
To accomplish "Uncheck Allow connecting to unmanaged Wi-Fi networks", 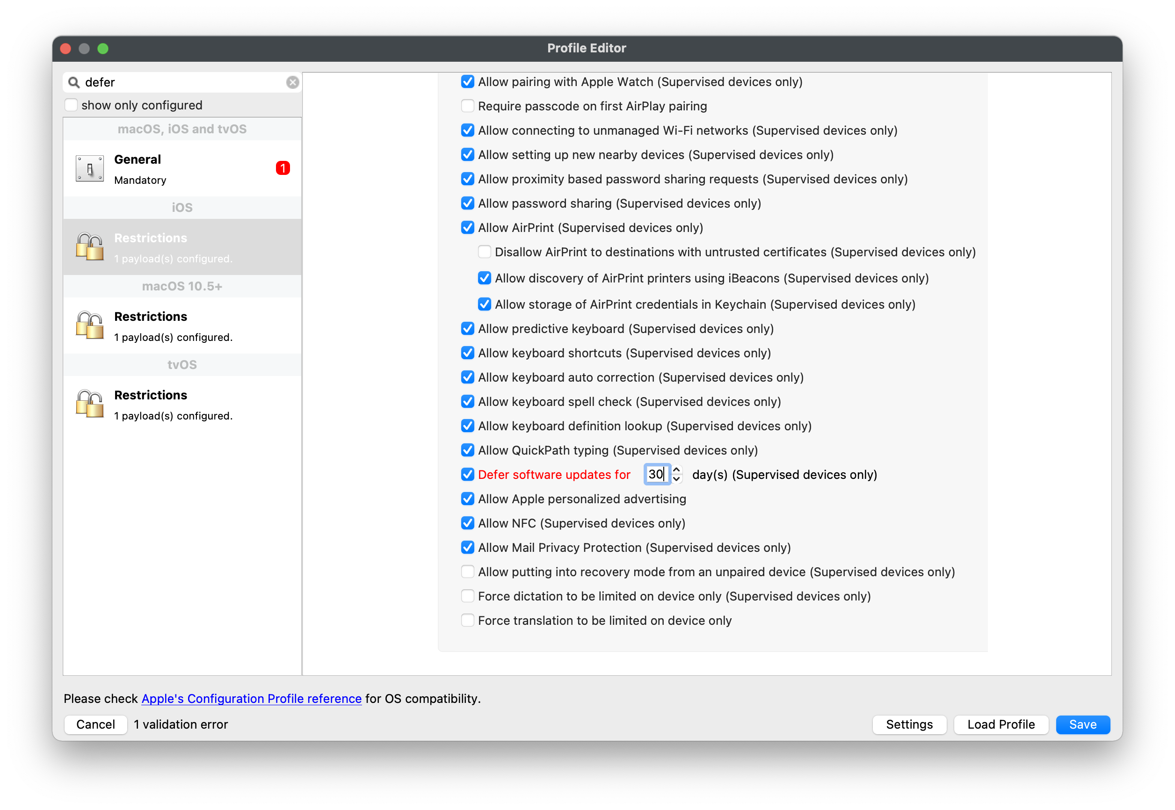I will coord(467,130).
